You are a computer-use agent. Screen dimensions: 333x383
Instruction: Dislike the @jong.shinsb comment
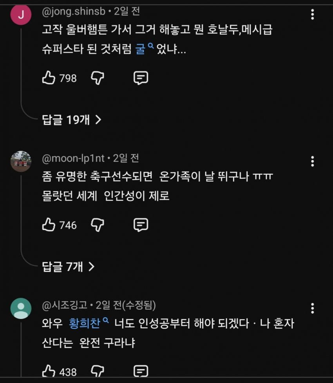(98, 78)
